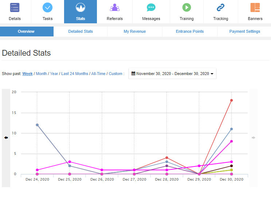The image size is (271, 197).
Task: Choose the All-Time stats range
Action: [98, 74]
